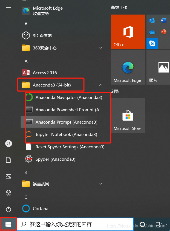
Task: Open the Office tile
Action: [x=128, y=32]
